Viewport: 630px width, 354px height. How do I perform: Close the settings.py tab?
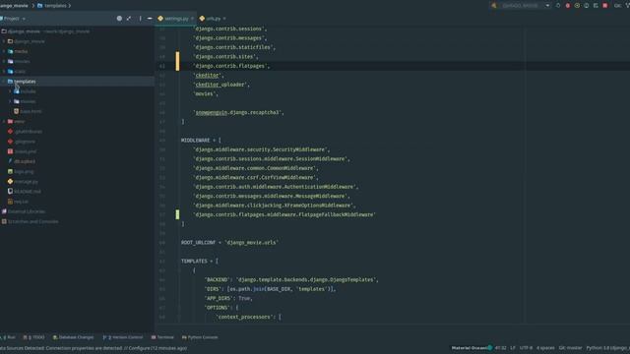[193, 19]
